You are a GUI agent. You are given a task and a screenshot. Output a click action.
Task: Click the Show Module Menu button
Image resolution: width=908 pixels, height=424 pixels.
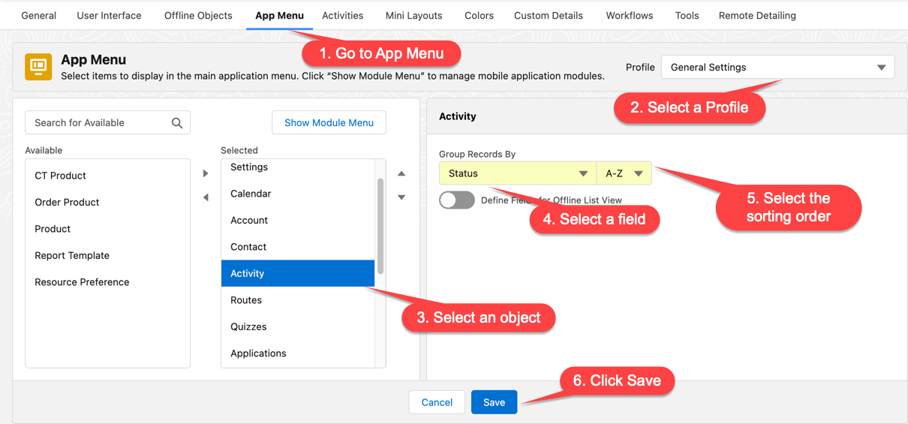point(329,123)
